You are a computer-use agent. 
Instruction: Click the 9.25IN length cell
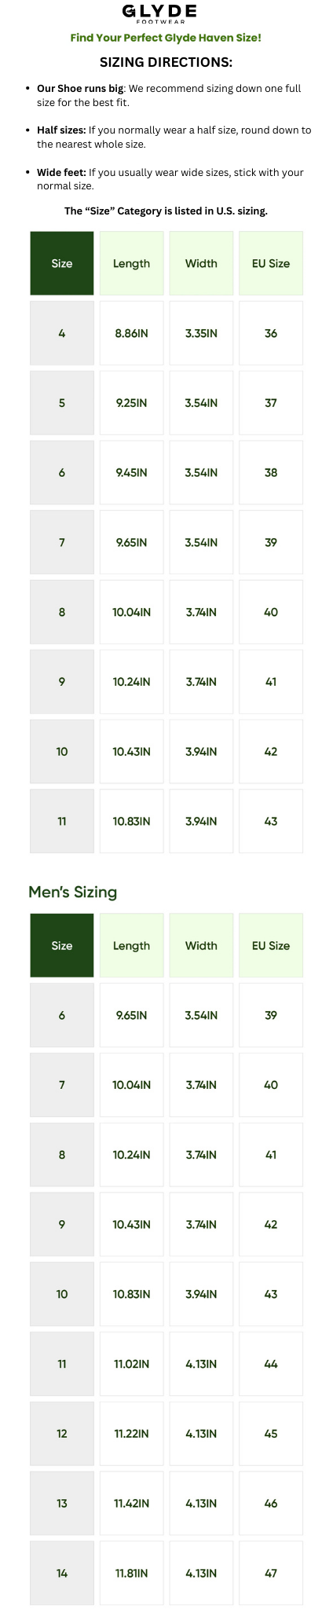131,403
